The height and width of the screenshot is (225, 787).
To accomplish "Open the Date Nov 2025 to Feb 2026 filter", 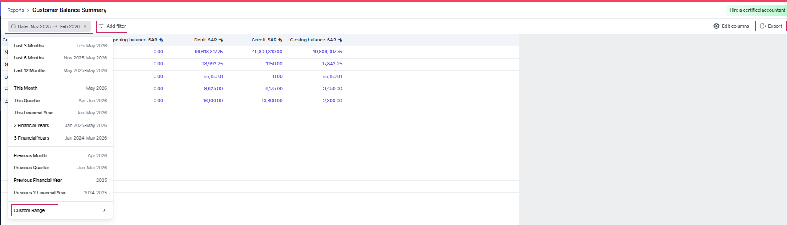I will pos(49,26).
